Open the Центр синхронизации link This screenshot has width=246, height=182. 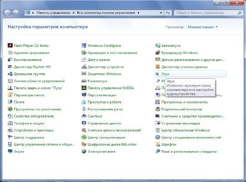[x=106, y=137]
